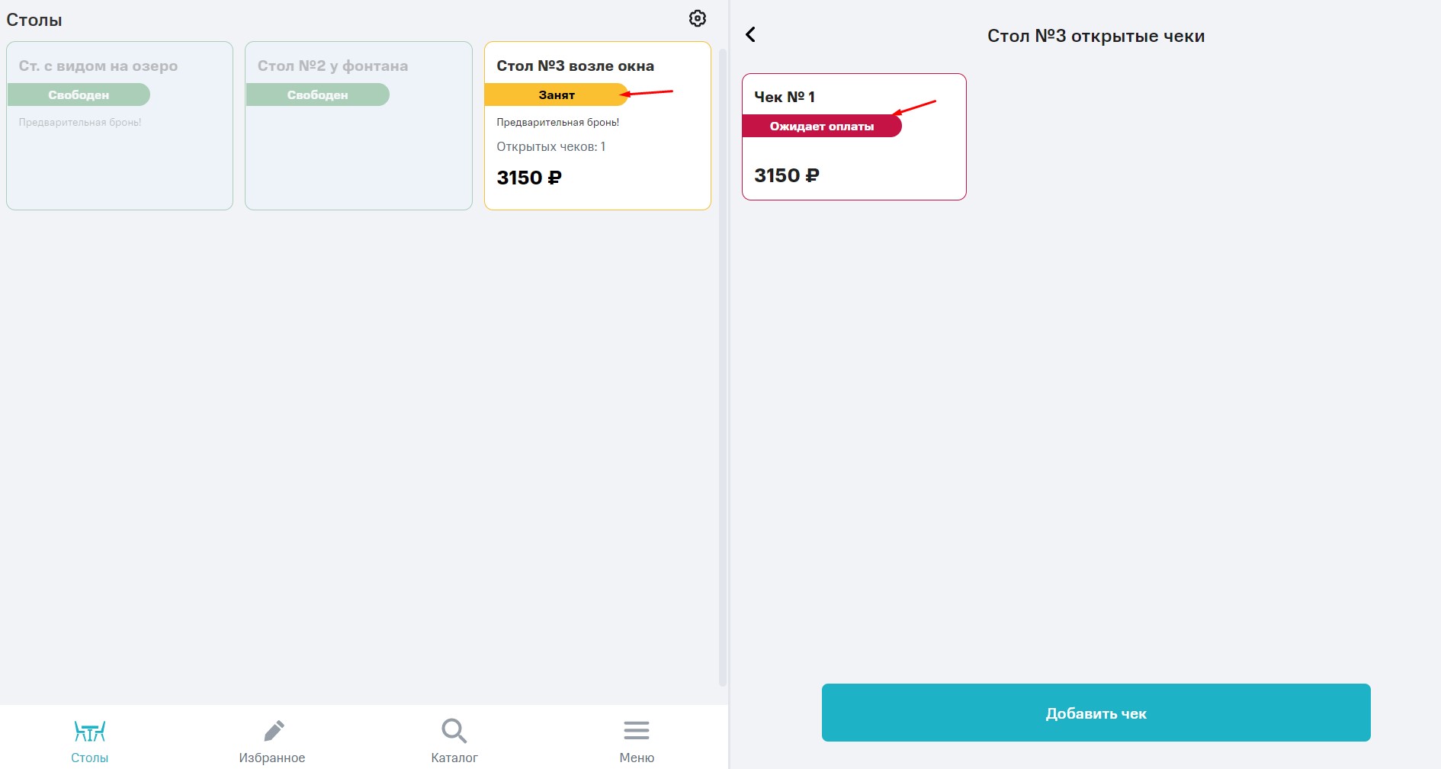
Task: Click Свободен badge on lake view table
Action: tap(79, 95)
